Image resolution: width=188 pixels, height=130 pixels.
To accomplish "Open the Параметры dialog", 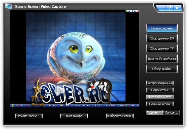I will pos(159,90).
